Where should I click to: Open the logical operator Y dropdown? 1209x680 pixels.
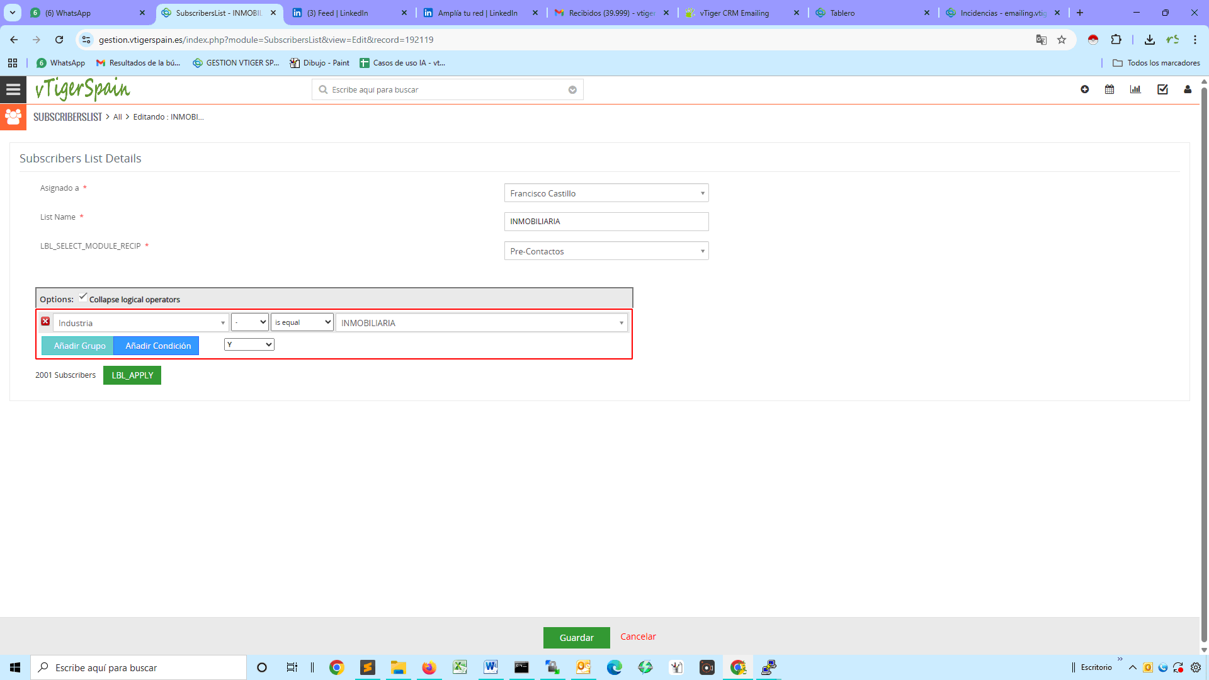249,344
